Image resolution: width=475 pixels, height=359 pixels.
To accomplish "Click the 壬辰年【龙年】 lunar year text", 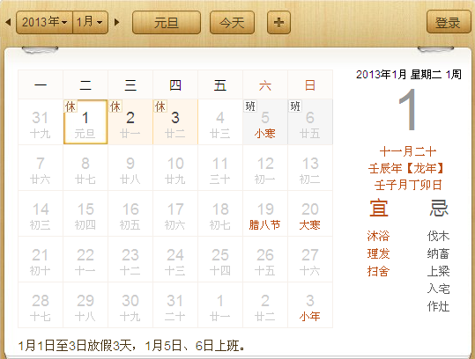I will point(406,168).
